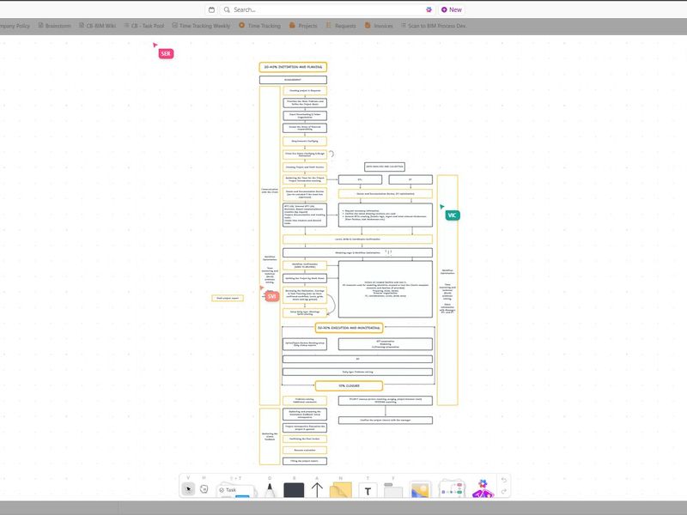The image size is (687, 515).
Task: Undo the last whiteboard action
Action: pos(504,480)
